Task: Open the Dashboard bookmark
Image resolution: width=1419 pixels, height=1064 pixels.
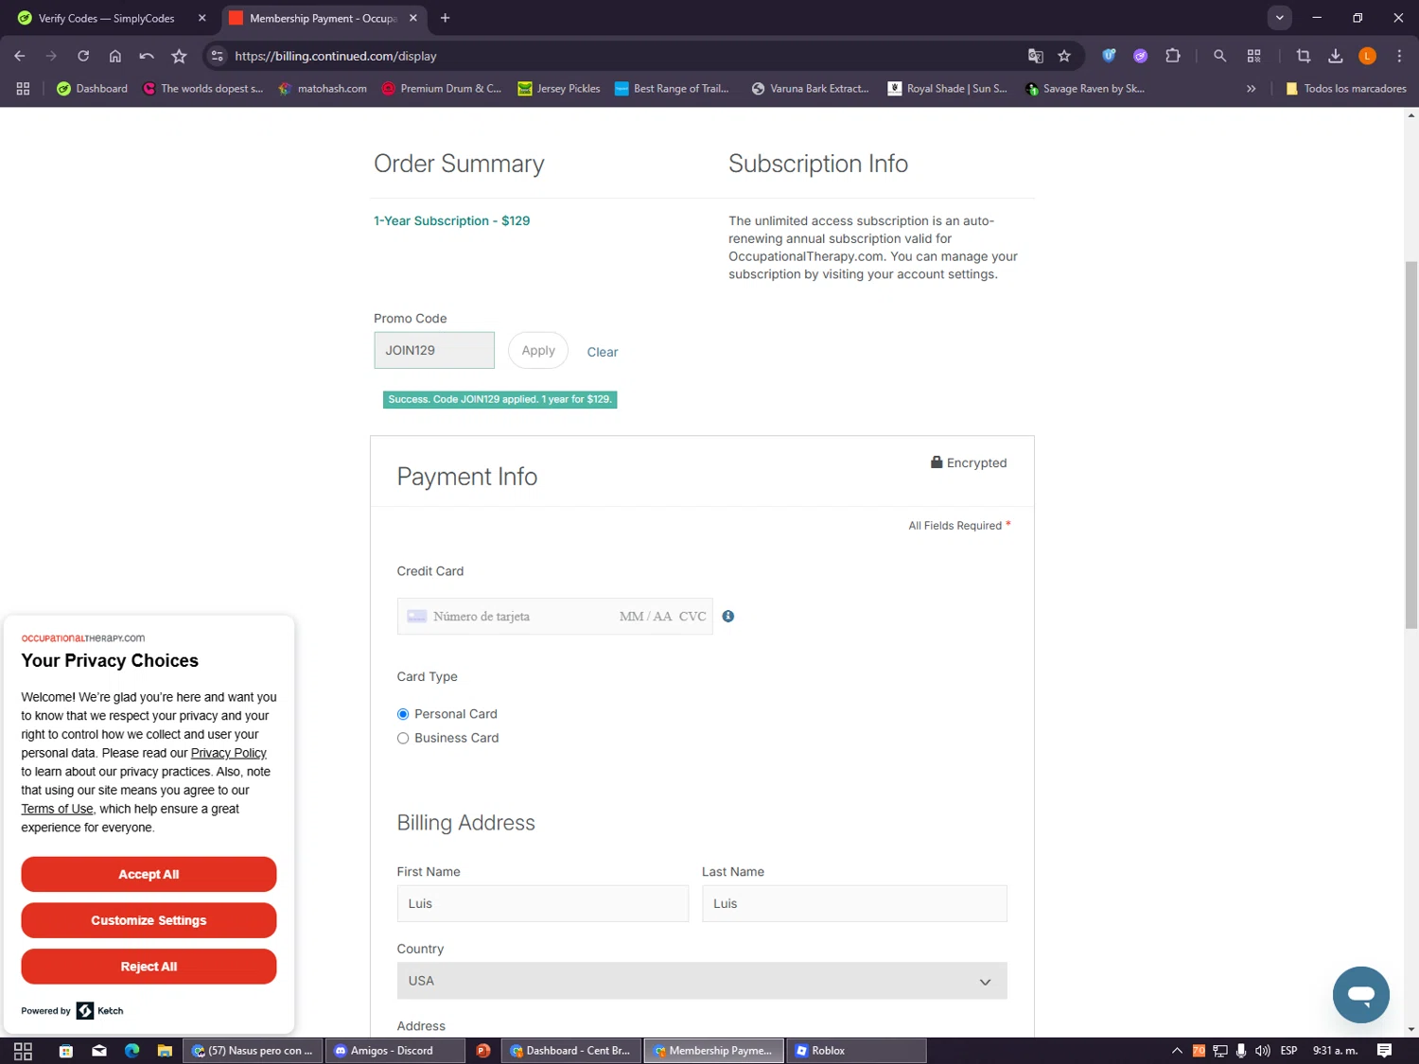Action: tap(92, 88)
